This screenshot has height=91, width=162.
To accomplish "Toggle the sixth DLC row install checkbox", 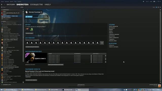I will (x=91, y=62).
